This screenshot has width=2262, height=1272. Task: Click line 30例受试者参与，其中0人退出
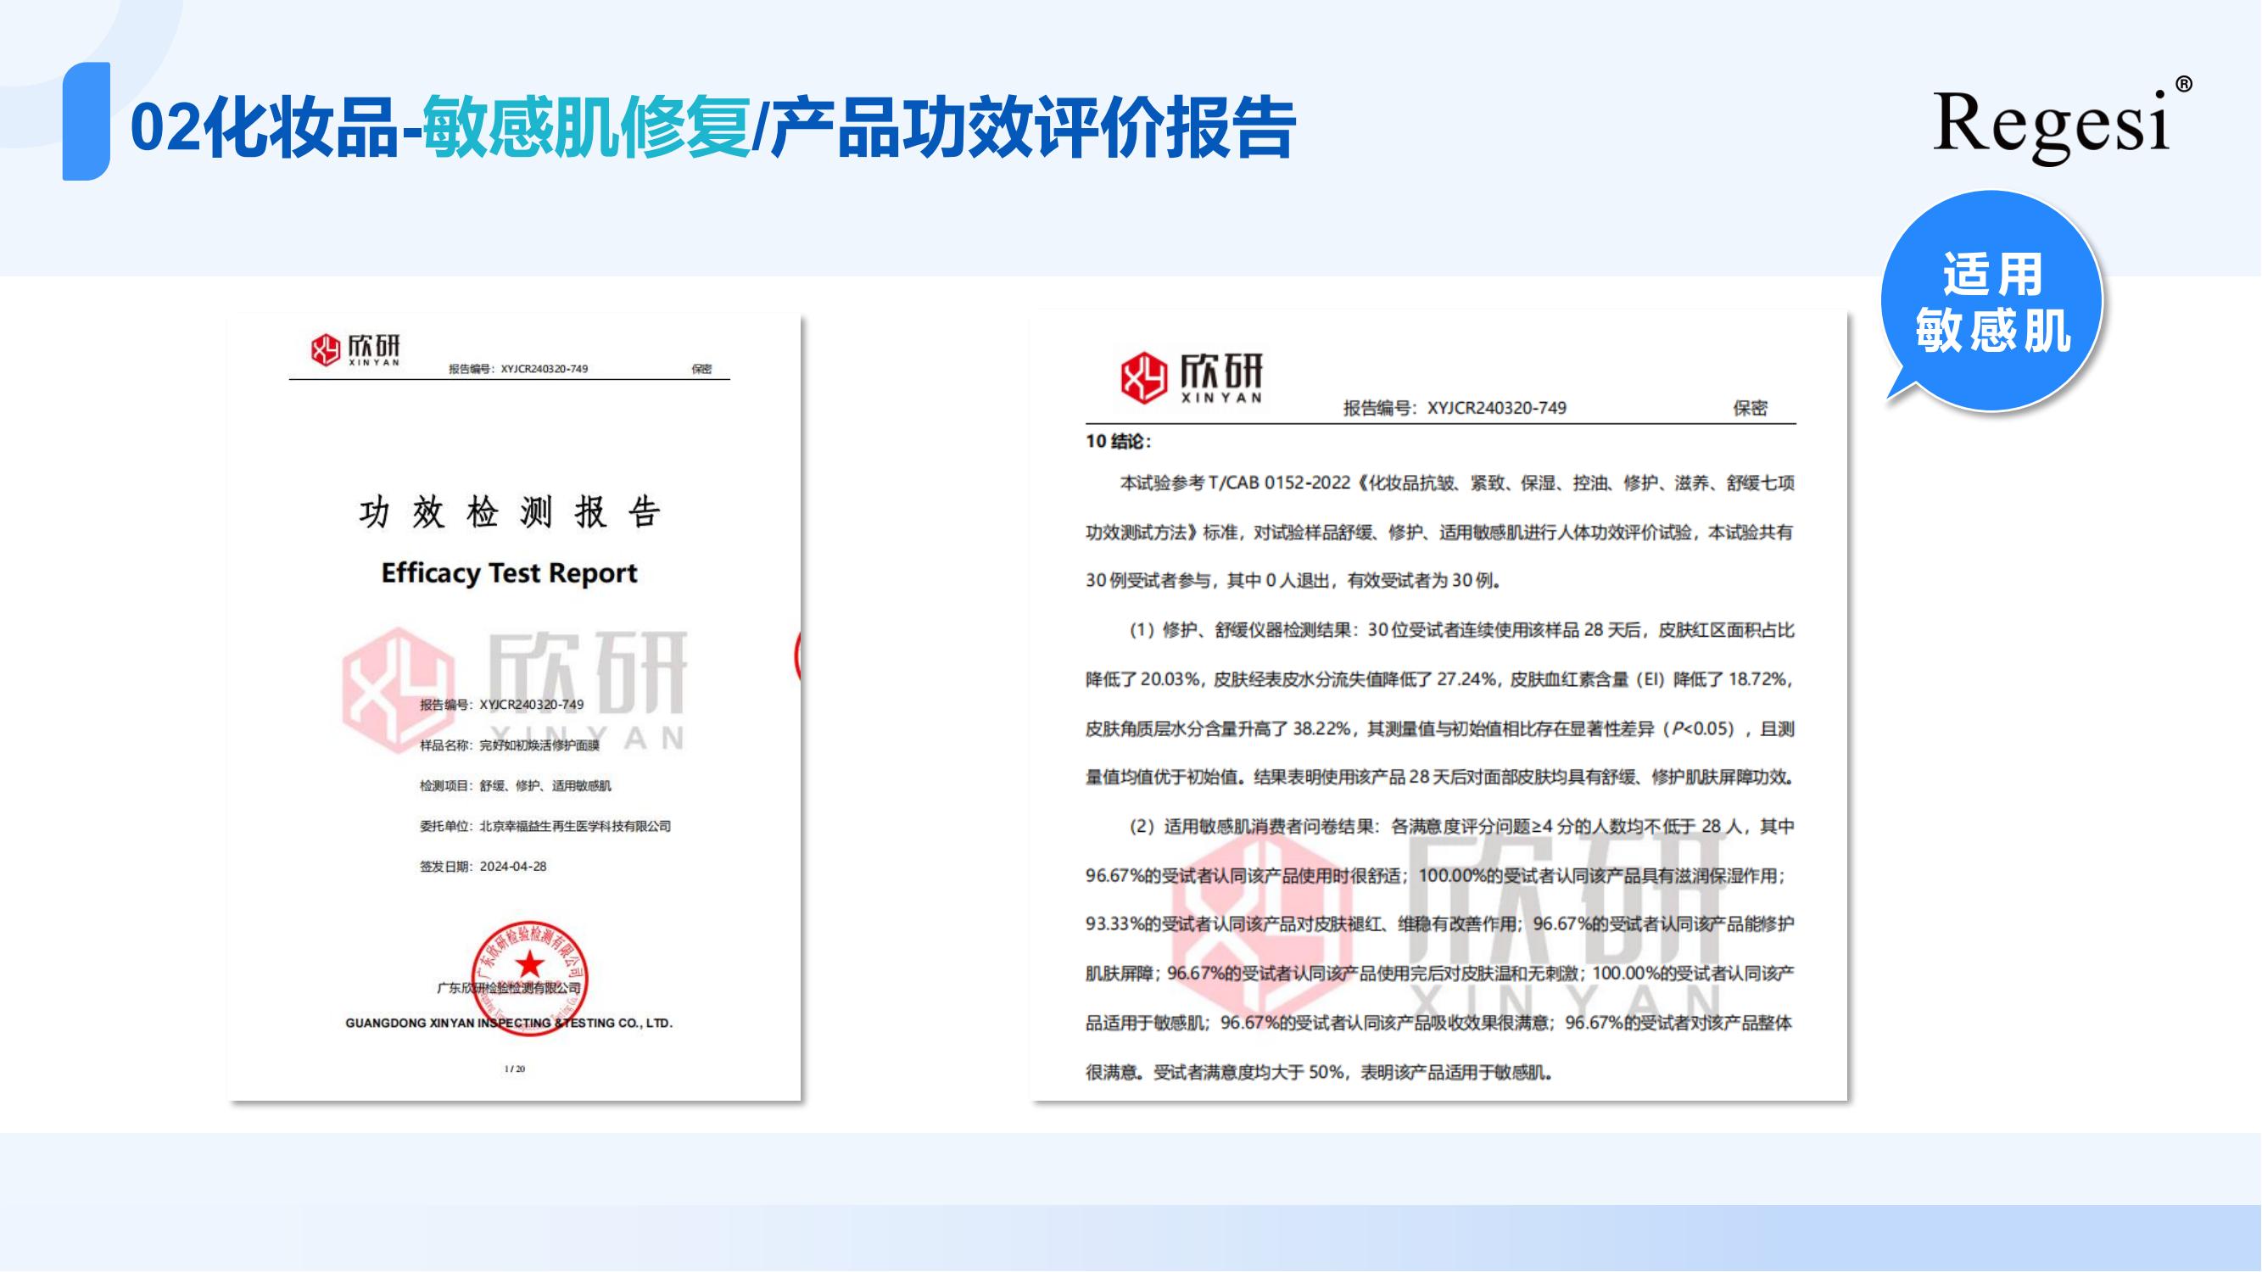tap(1293, 580)
